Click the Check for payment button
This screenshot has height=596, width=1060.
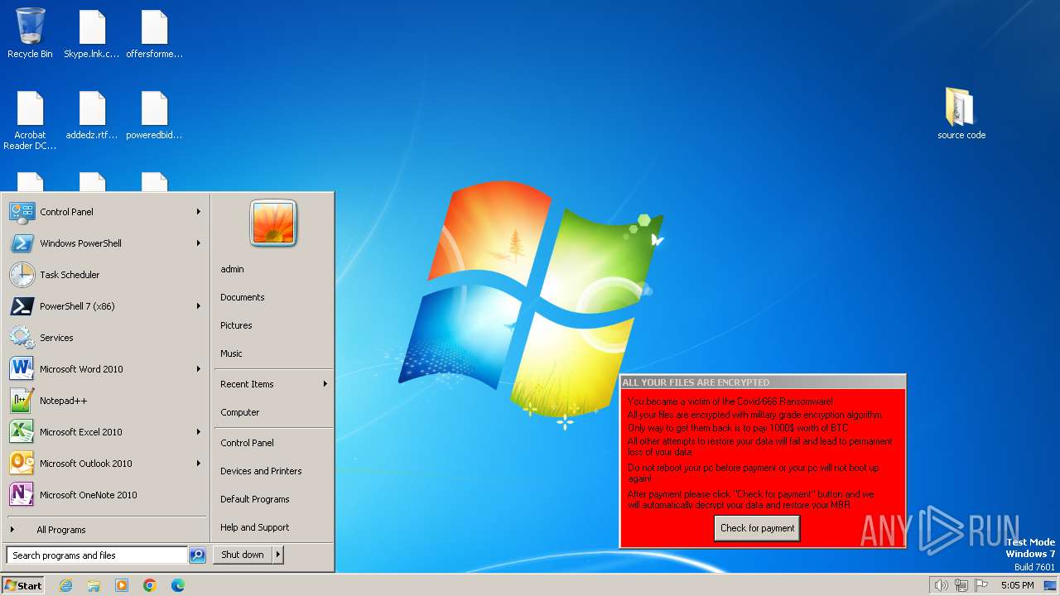757,528
